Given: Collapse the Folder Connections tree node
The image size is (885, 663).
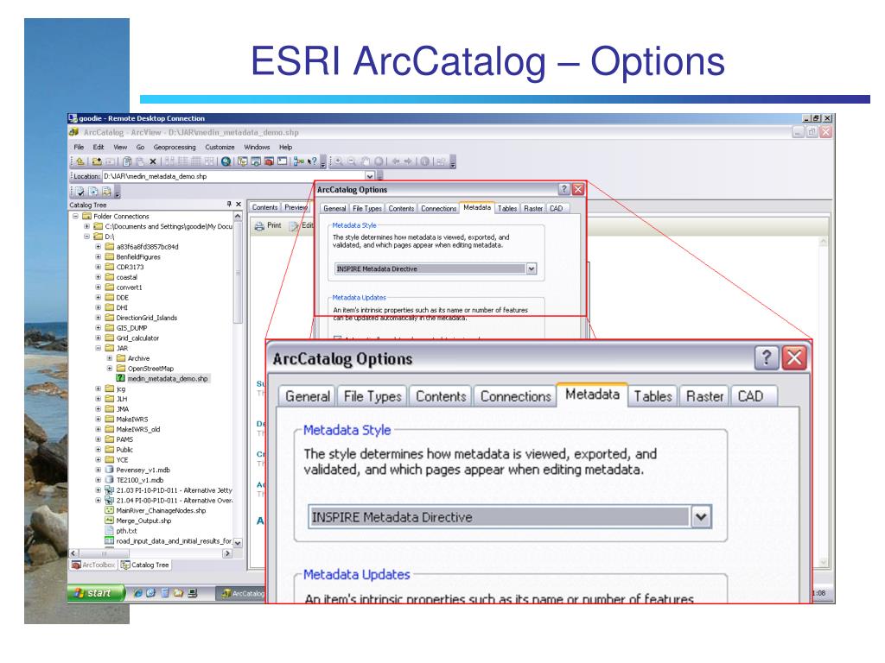Looking at the screenshot, I should (x=75, y=216).
